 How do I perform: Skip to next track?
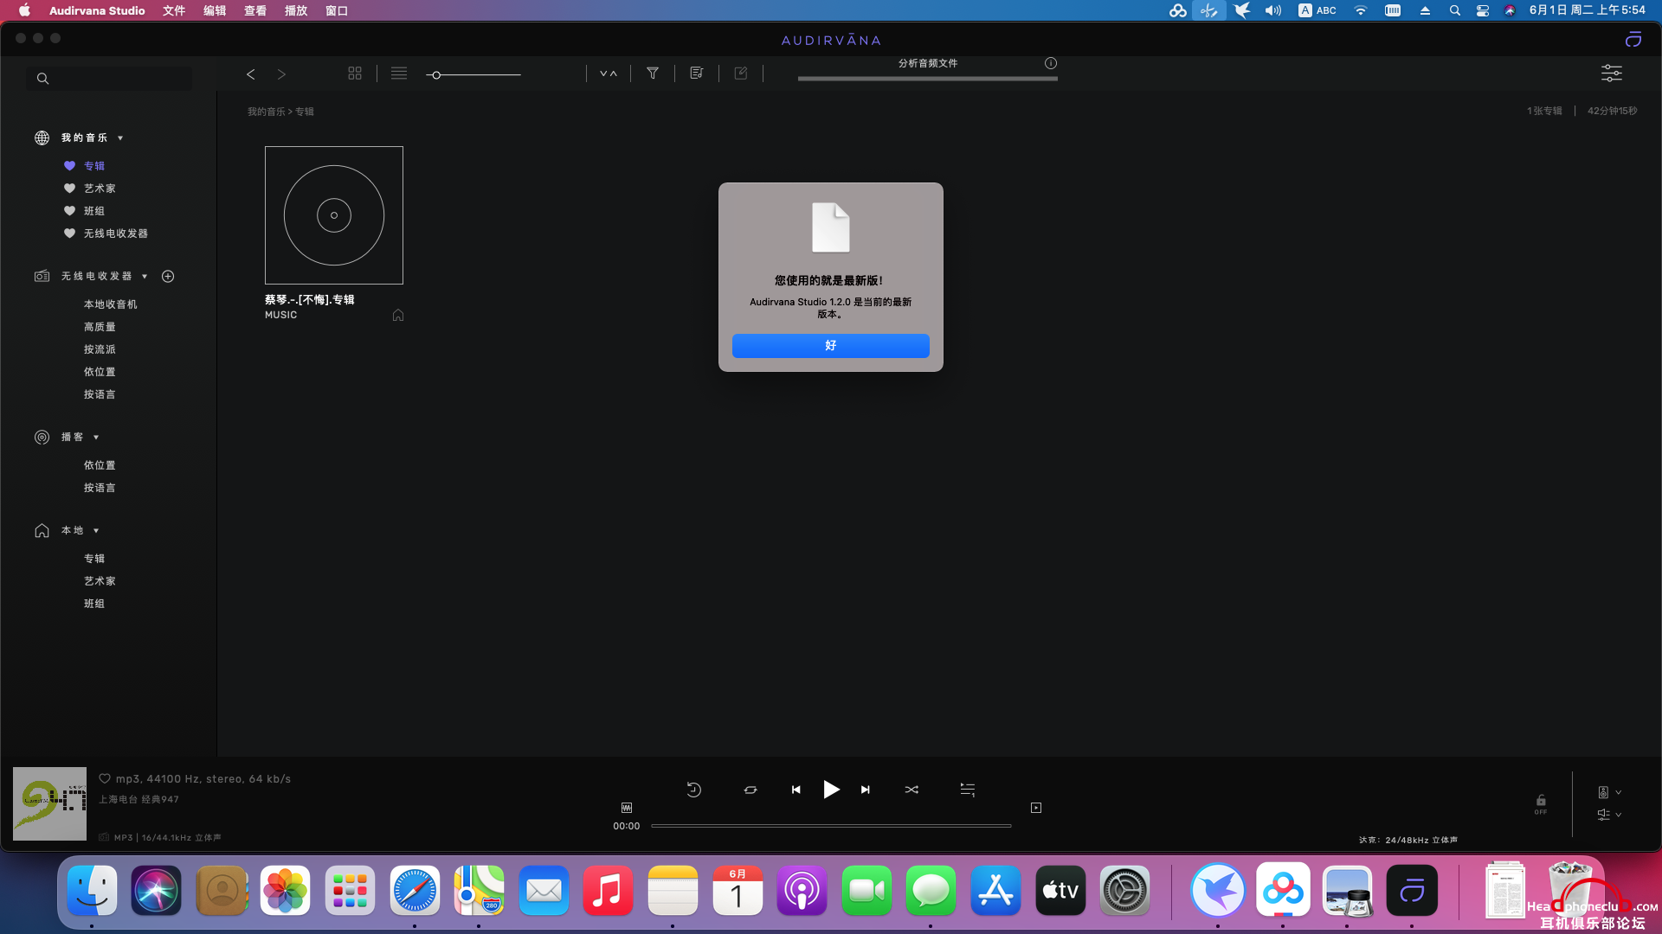[866, 790]
